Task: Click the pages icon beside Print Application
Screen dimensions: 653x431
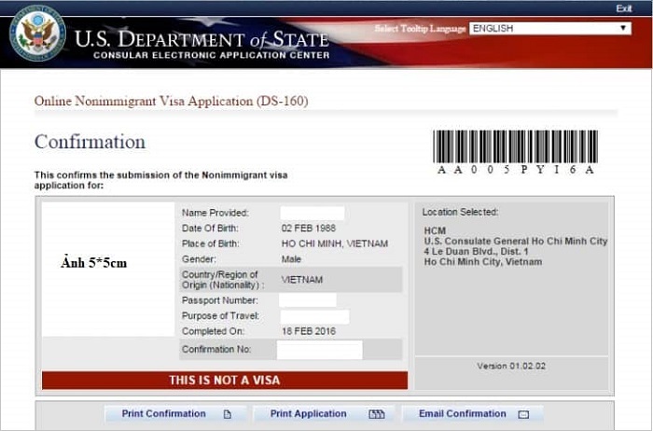Action: [377, 414]
